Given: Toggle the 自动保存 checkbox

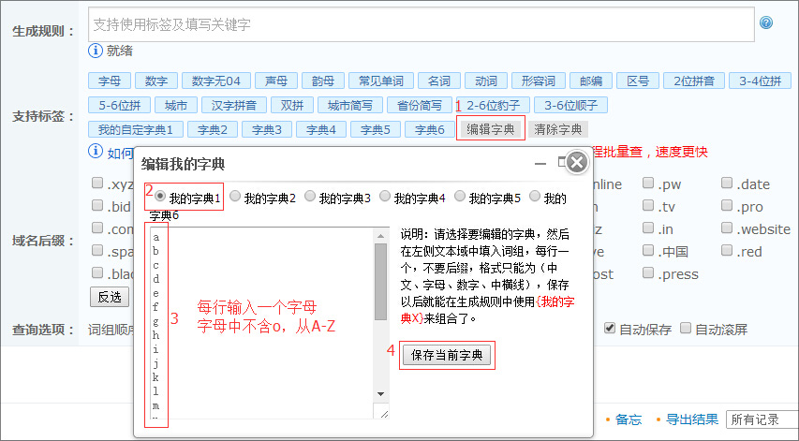Looking at the screenshot, I should [x=610, y=329].
